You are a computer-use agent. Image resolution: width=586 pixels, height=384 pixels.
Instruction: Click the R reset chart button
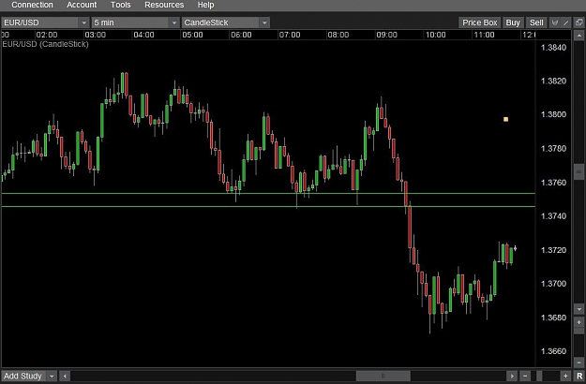[579, 377]
